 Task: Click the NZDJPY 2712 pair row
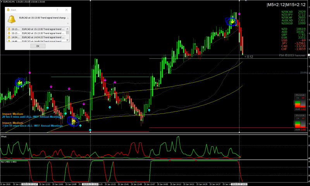[293, 15]
